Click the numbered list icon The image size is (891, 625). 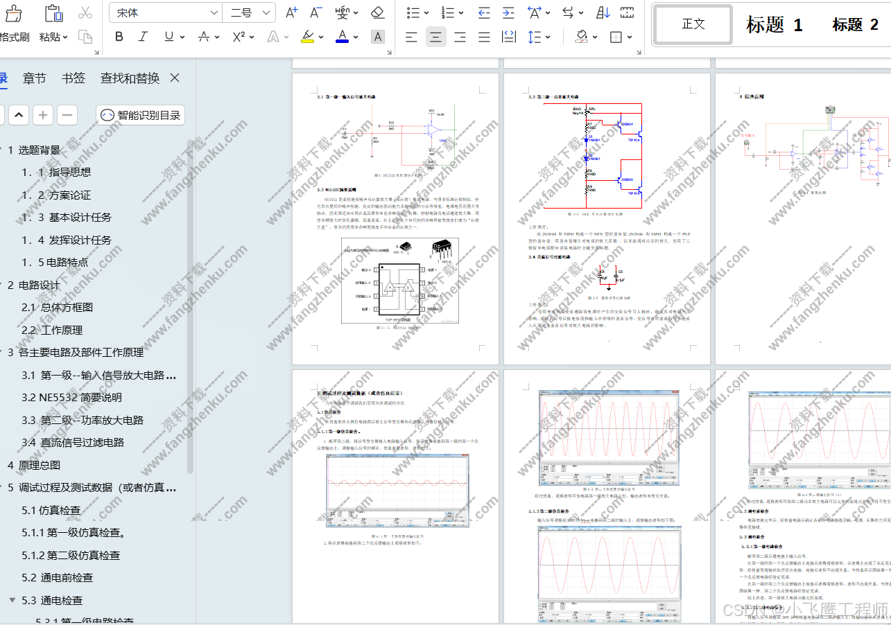[x=448, y=12]
